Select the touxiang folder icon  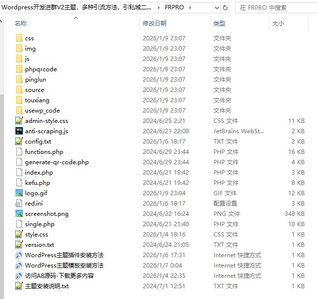coord(19,100)
